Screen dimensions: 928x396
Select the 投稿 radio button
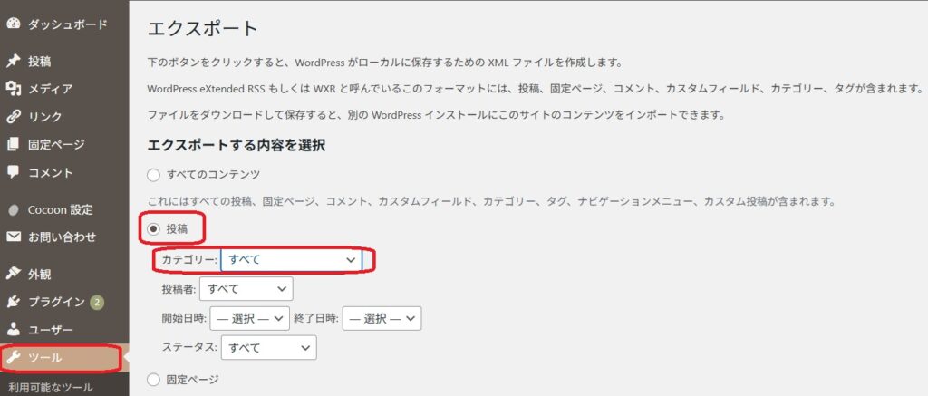point(153,229)
